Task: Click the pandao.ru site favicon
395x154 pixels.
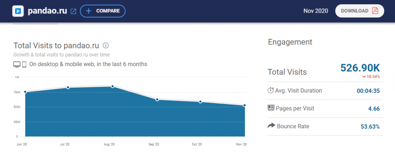Action: click(18, 11)
